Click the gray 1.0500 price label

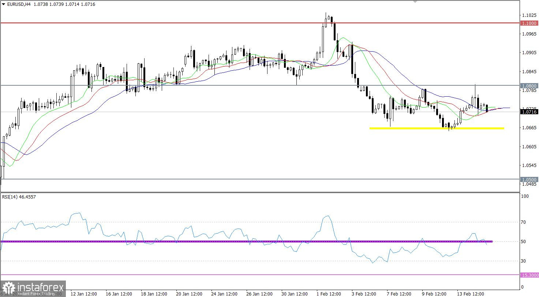[529, 179]
